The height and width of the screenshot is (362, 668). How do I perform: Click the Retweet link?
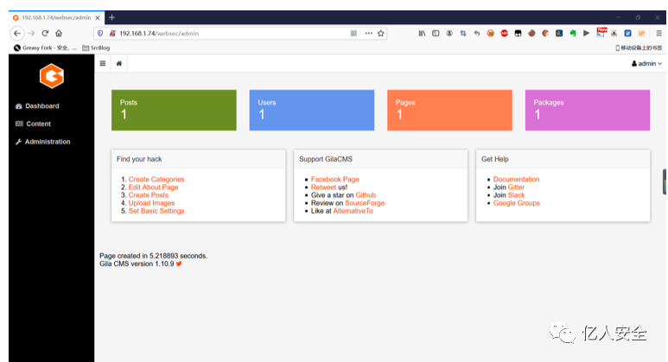pos(323,187)
